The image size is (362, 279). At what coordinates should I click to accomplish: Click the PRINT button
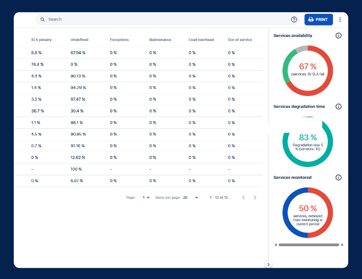[x=318, y=19]
